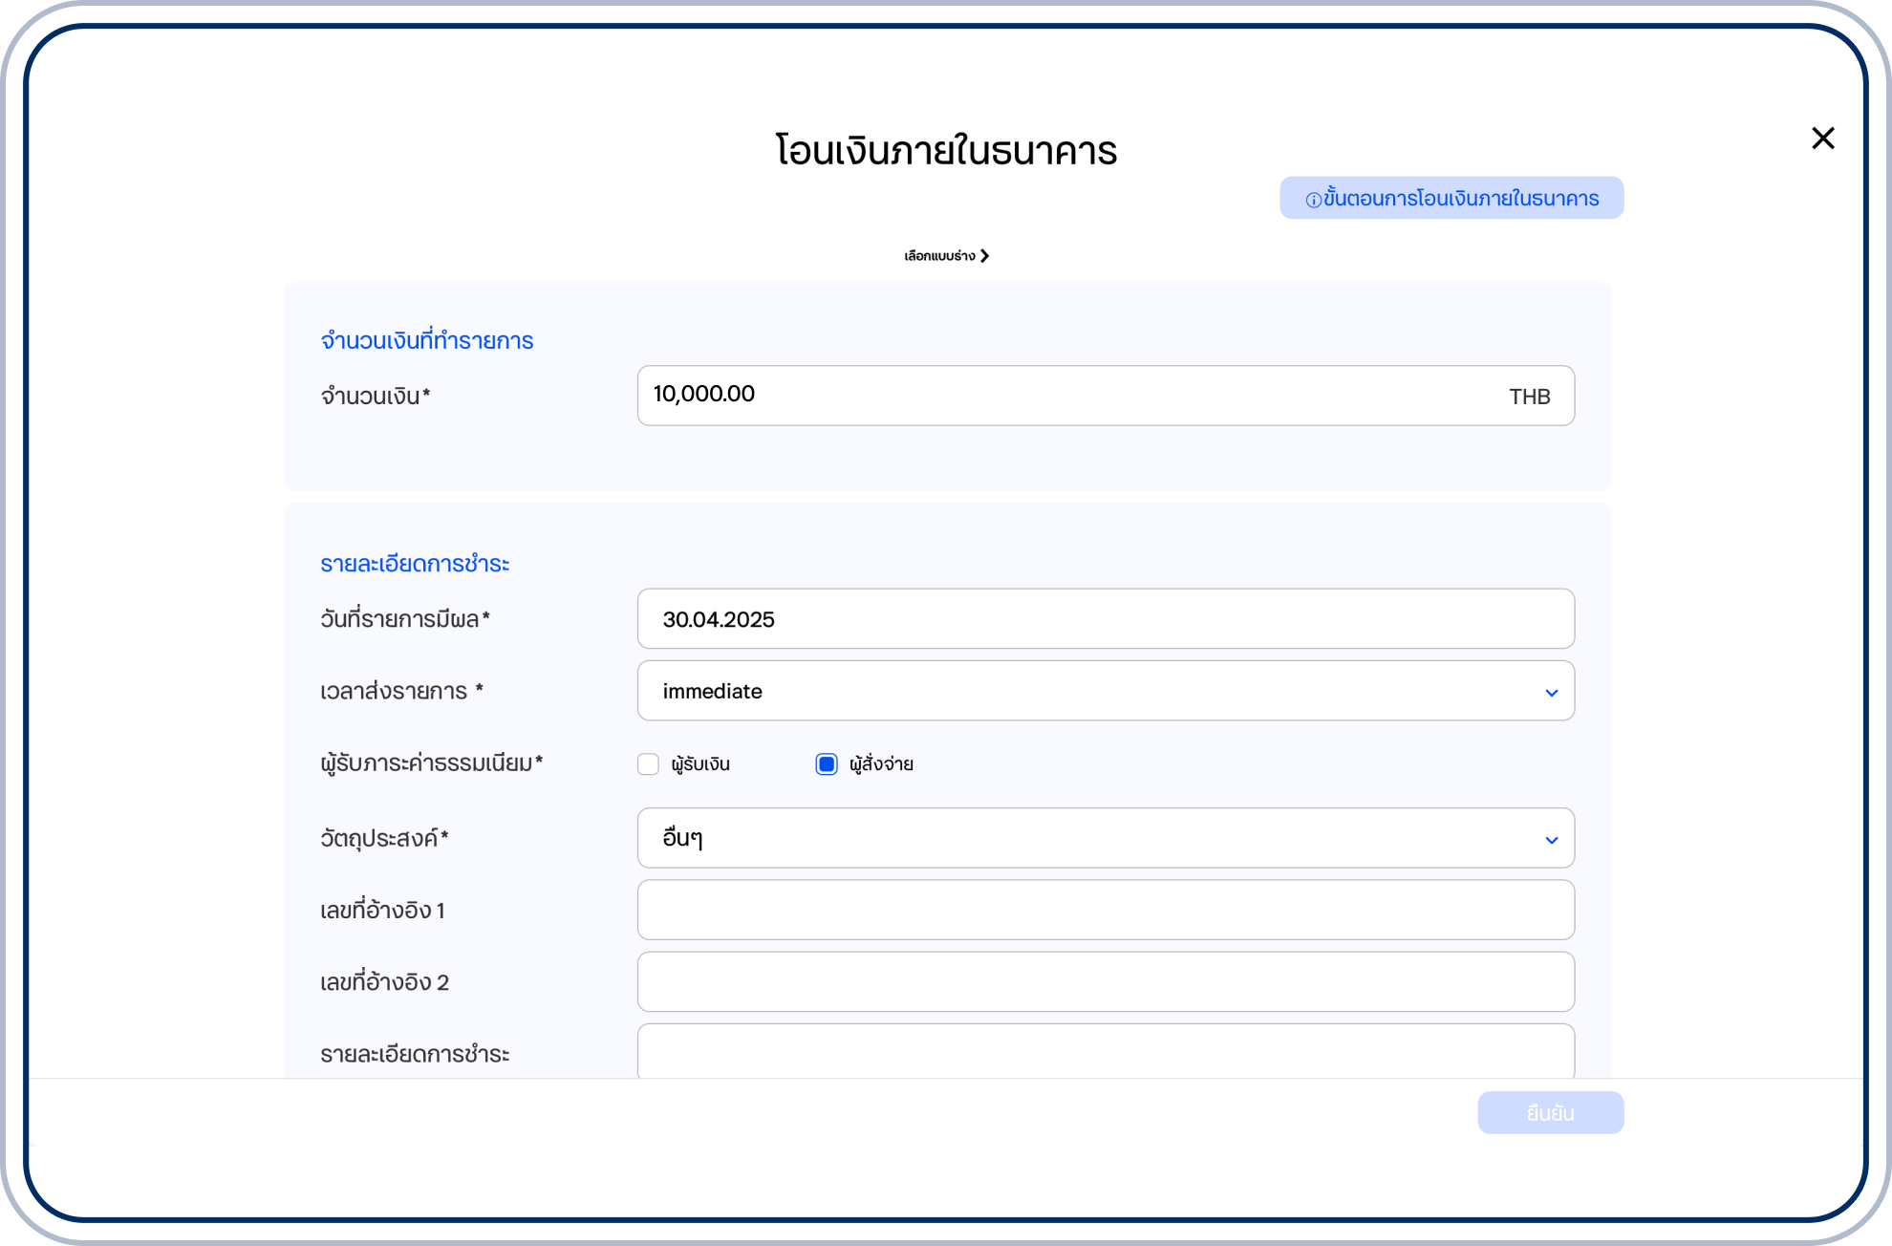1892x1246 pixels.
Task: Click the ผู้สั่งจ่าย label text
Action: [881, 764]
